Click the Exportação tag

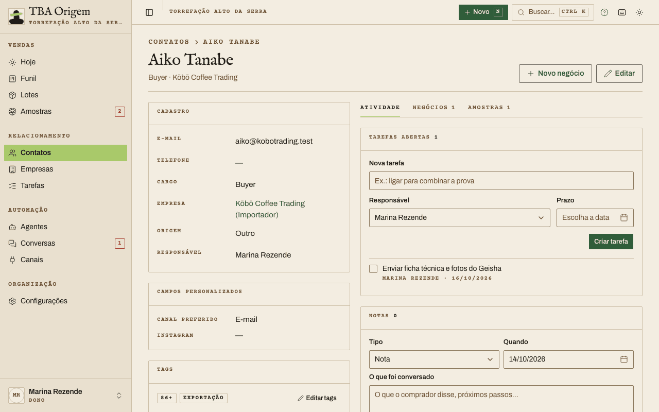click(203, 398)
